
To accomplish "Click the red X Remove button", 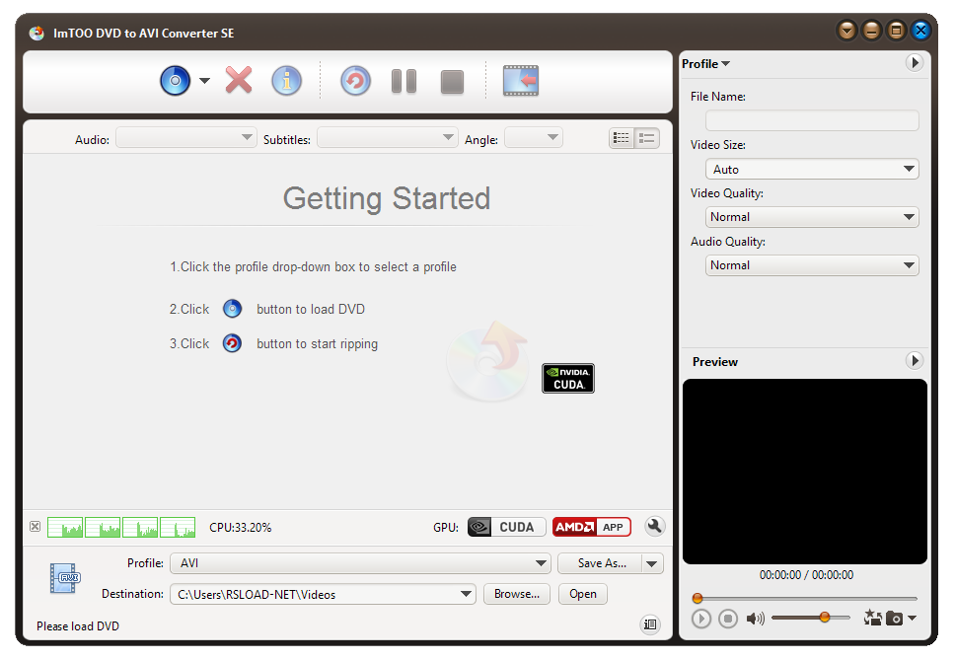I will click(238, 80).
